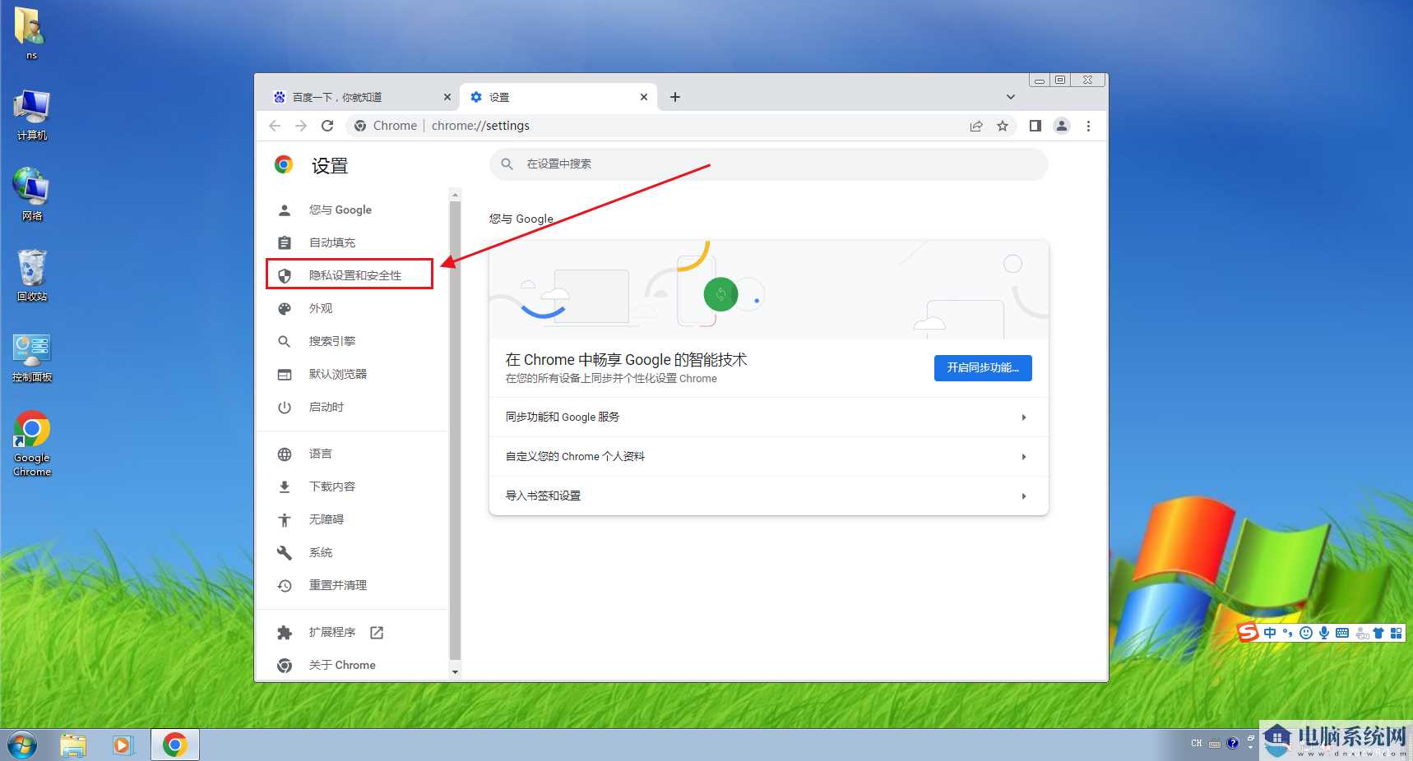
Task: Open 扩展程序 external link
Action: [331, 632]
